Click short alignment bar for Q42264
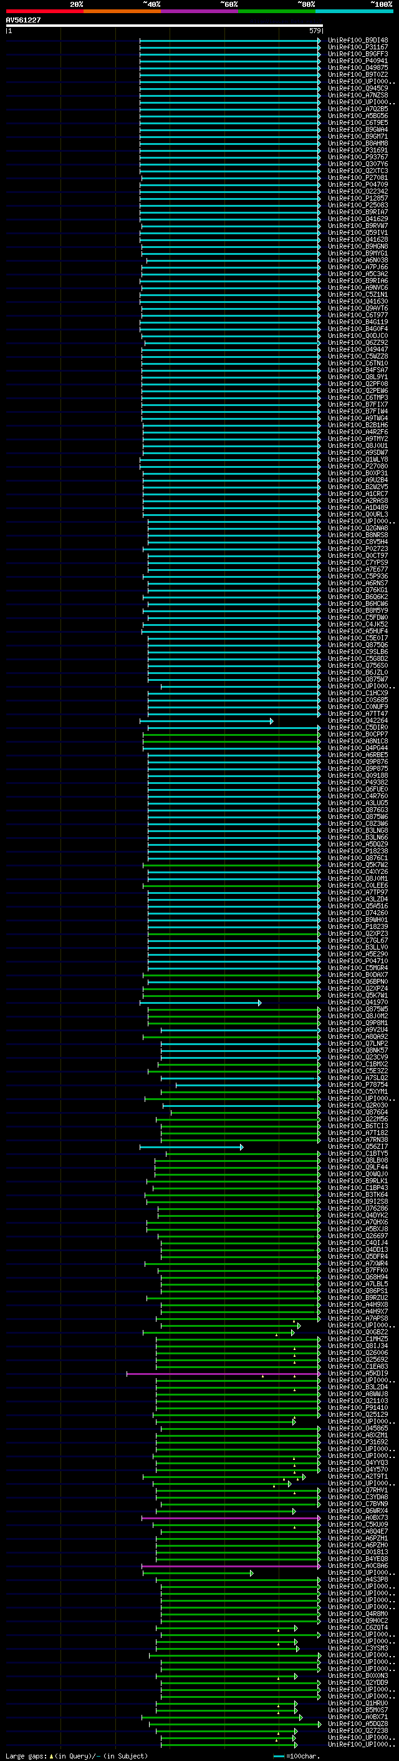399x1761 pixels. pyautogui.click(x=206, y=722)
